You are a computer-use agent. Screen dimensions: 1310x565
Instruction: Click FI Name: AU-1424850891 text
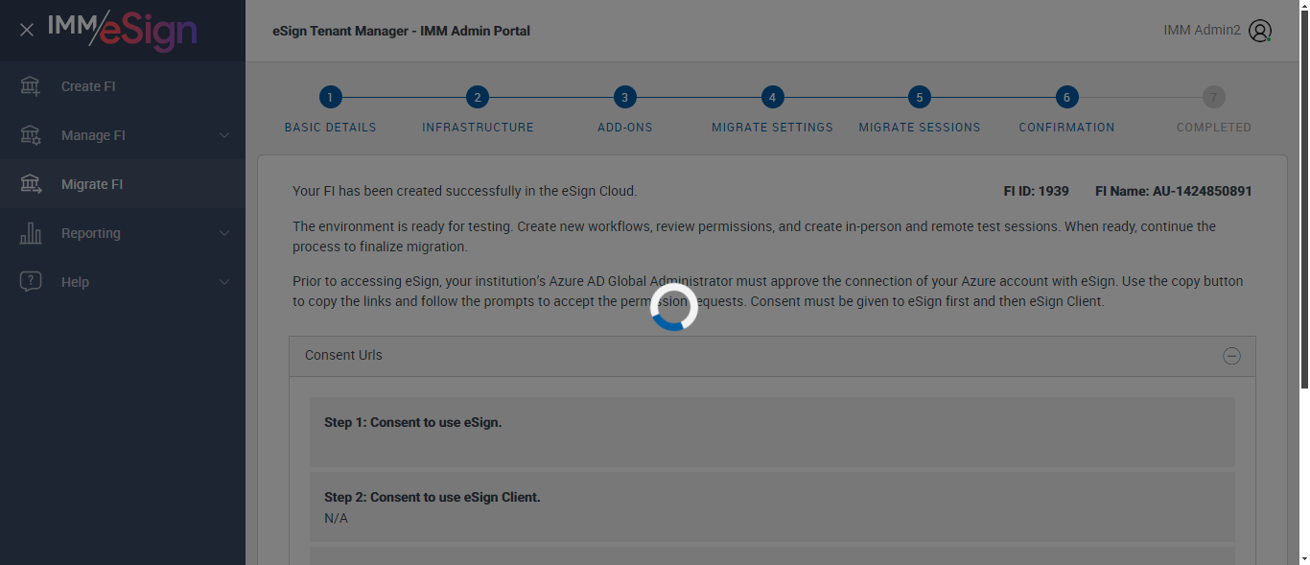[1173, 191]
